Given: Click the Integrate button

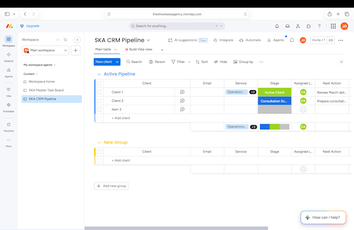Looking at the screenshot, I should tap(223, 40).
